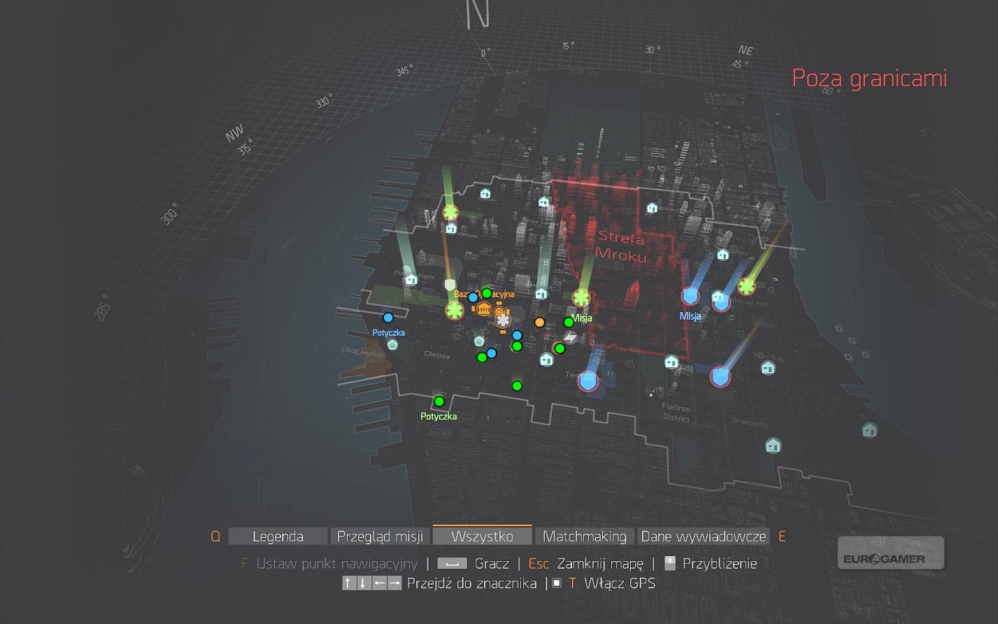Close the map with Zamknij mapę
This screenshot has height=624, width=998.
[x=600, y=564]
